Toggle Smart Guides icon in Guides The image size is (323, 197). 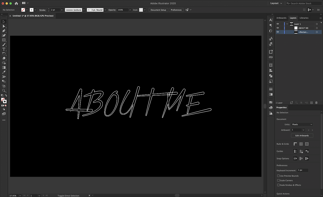click(x=307, y=151)
